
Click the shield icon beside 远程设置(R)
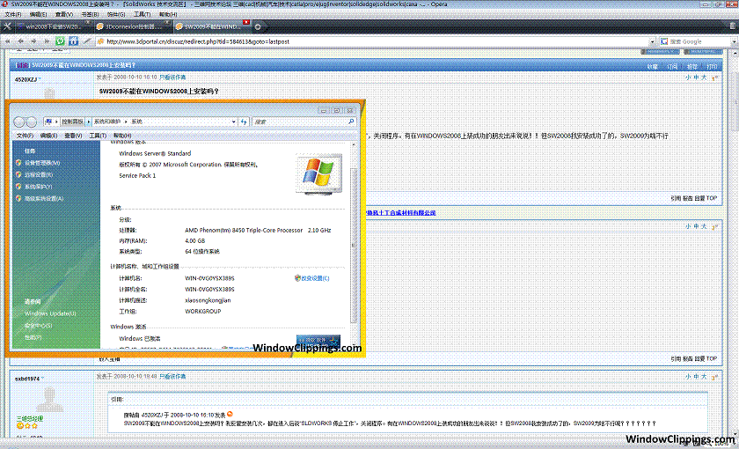tap(18, 174)
